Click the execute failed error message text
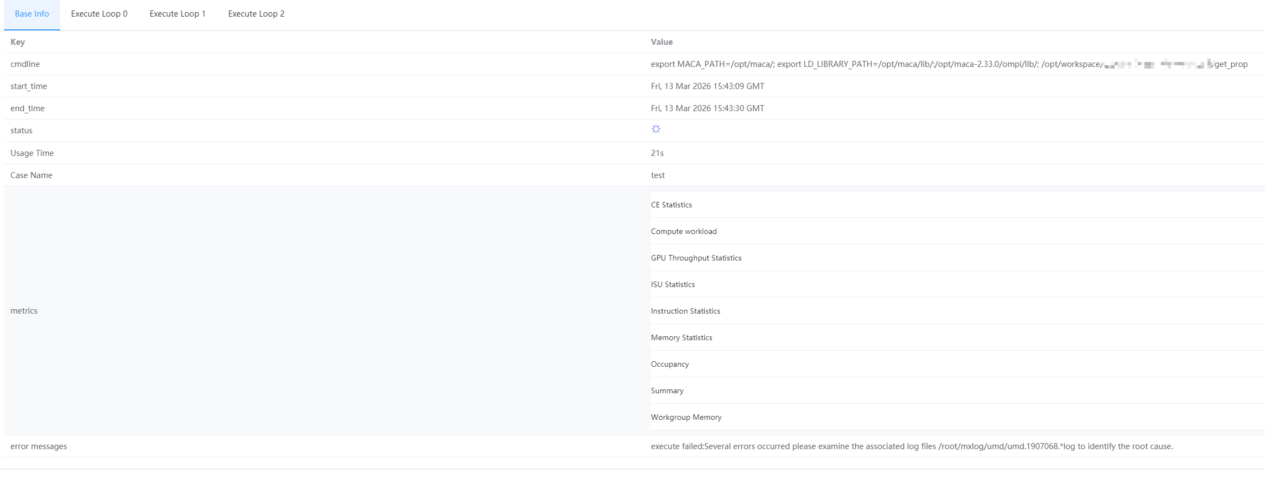This screenshot has width=1265, height=479. [912, 446]
